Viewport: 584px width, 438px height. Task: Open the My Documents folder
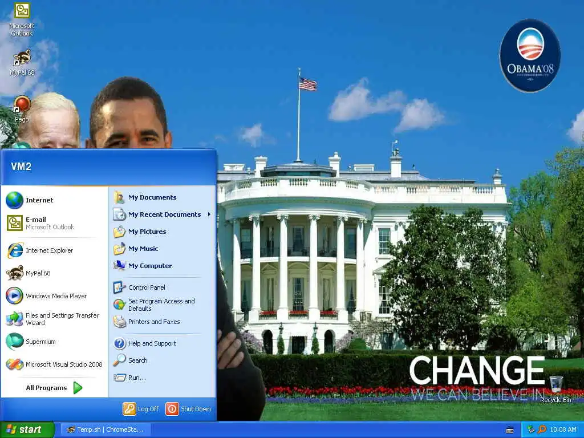tap(163, 197)
